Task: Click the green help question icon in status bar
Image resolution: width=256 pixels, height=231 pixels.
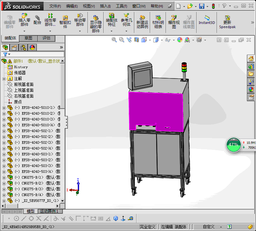Action: point(229,227)
